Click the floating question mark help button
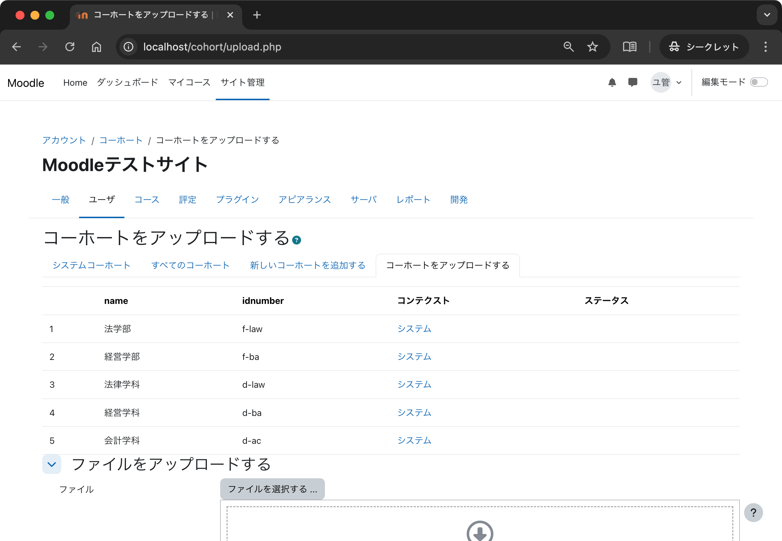The width and height of the screenshot is (782, 541). click(x=754, y=512)
